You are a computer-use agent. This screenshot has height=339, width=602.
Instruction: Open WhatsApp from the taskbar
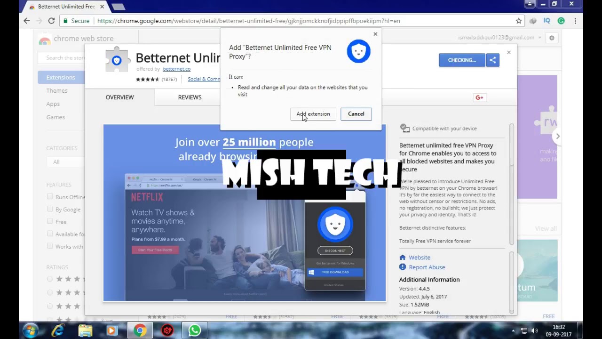pos(195,331)
